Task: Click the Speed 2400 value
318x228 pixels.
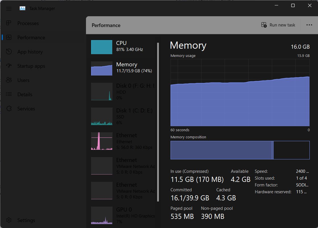Action: tap(302, 171)
